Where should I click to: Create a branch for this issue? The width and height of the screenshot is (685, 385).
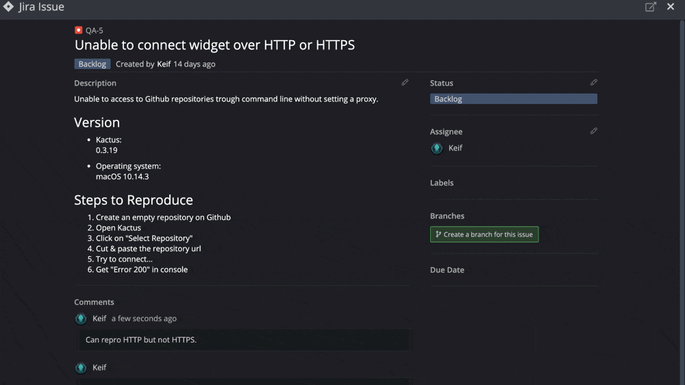[x=484, y=234]
